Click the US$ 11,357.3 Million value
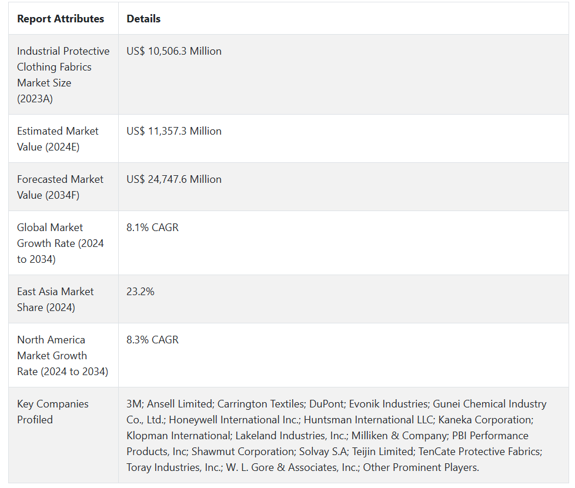Screen dimensions: 575x488 tap(174, 131)
